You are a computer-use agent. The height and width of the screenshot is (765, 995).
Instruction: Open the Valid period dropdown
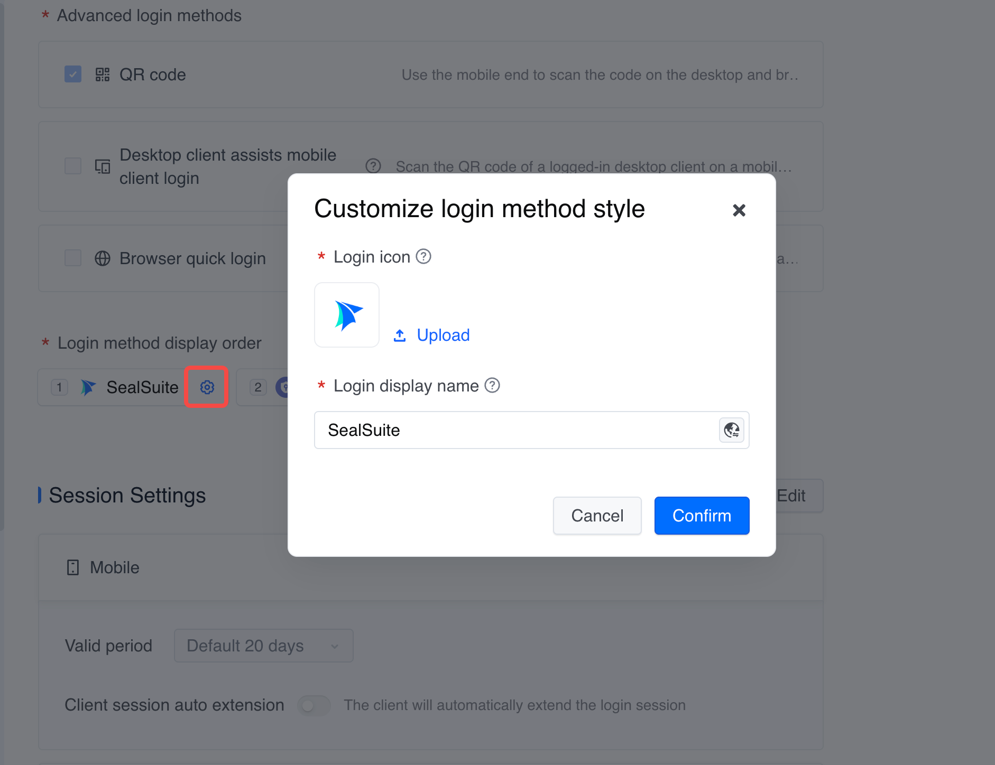click(263, 646)
